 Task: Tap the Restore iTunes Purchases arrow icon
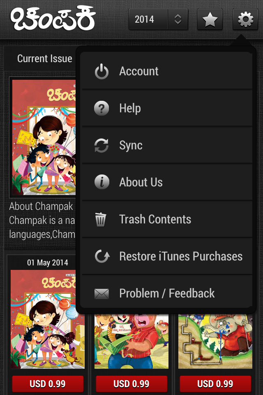102,256
